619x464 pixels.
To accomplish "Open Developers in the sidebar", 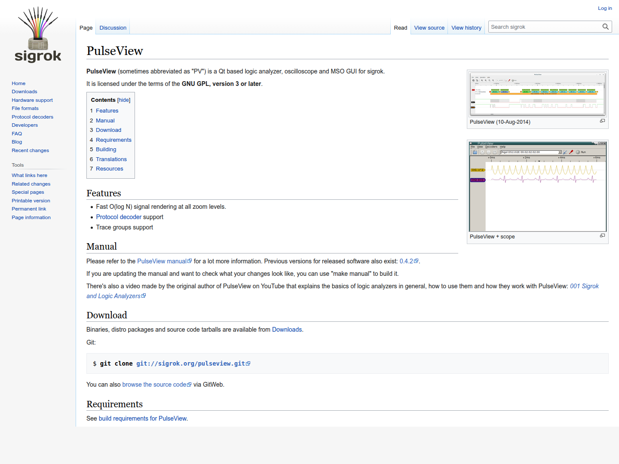I will pos(25,125).
